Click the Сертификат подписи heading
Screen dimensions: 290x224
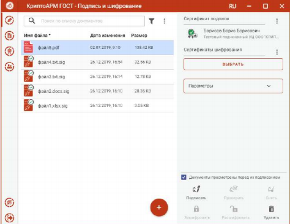click(x=206, y=18)
